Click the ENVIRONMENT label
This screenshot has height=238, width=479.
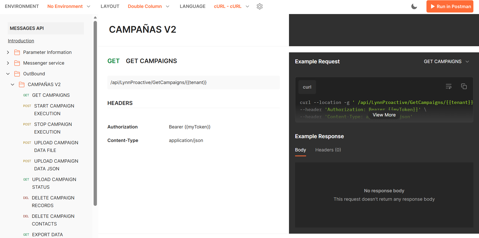coord(22,6)
